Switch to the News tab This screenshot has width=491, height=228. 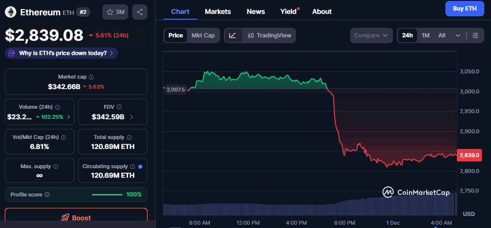(256, 11)
